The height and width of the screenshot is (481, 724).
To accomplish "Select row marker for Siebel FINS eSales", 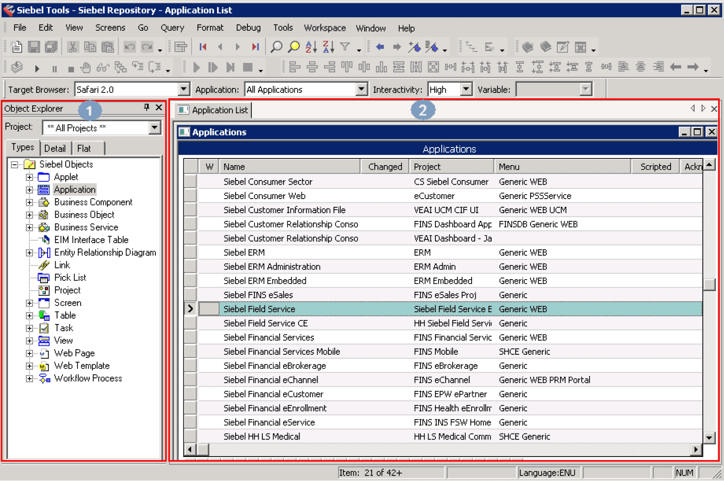I will (x=190, y=295).
